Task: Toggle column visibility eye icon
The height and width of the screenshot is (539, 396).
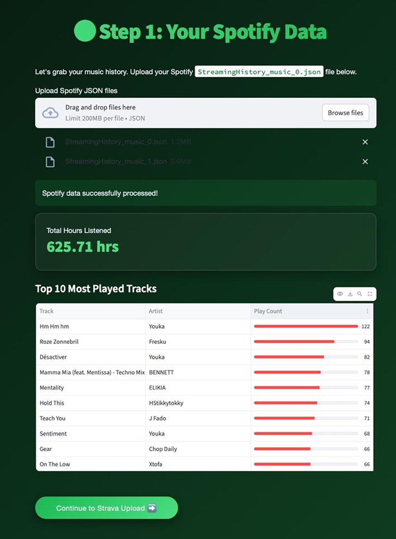Action: [340, 294]
